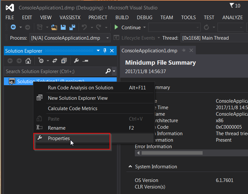Click the wrench Properties icon in Solution Explorer toolbar
248x194 pixels.
[77, 61]
